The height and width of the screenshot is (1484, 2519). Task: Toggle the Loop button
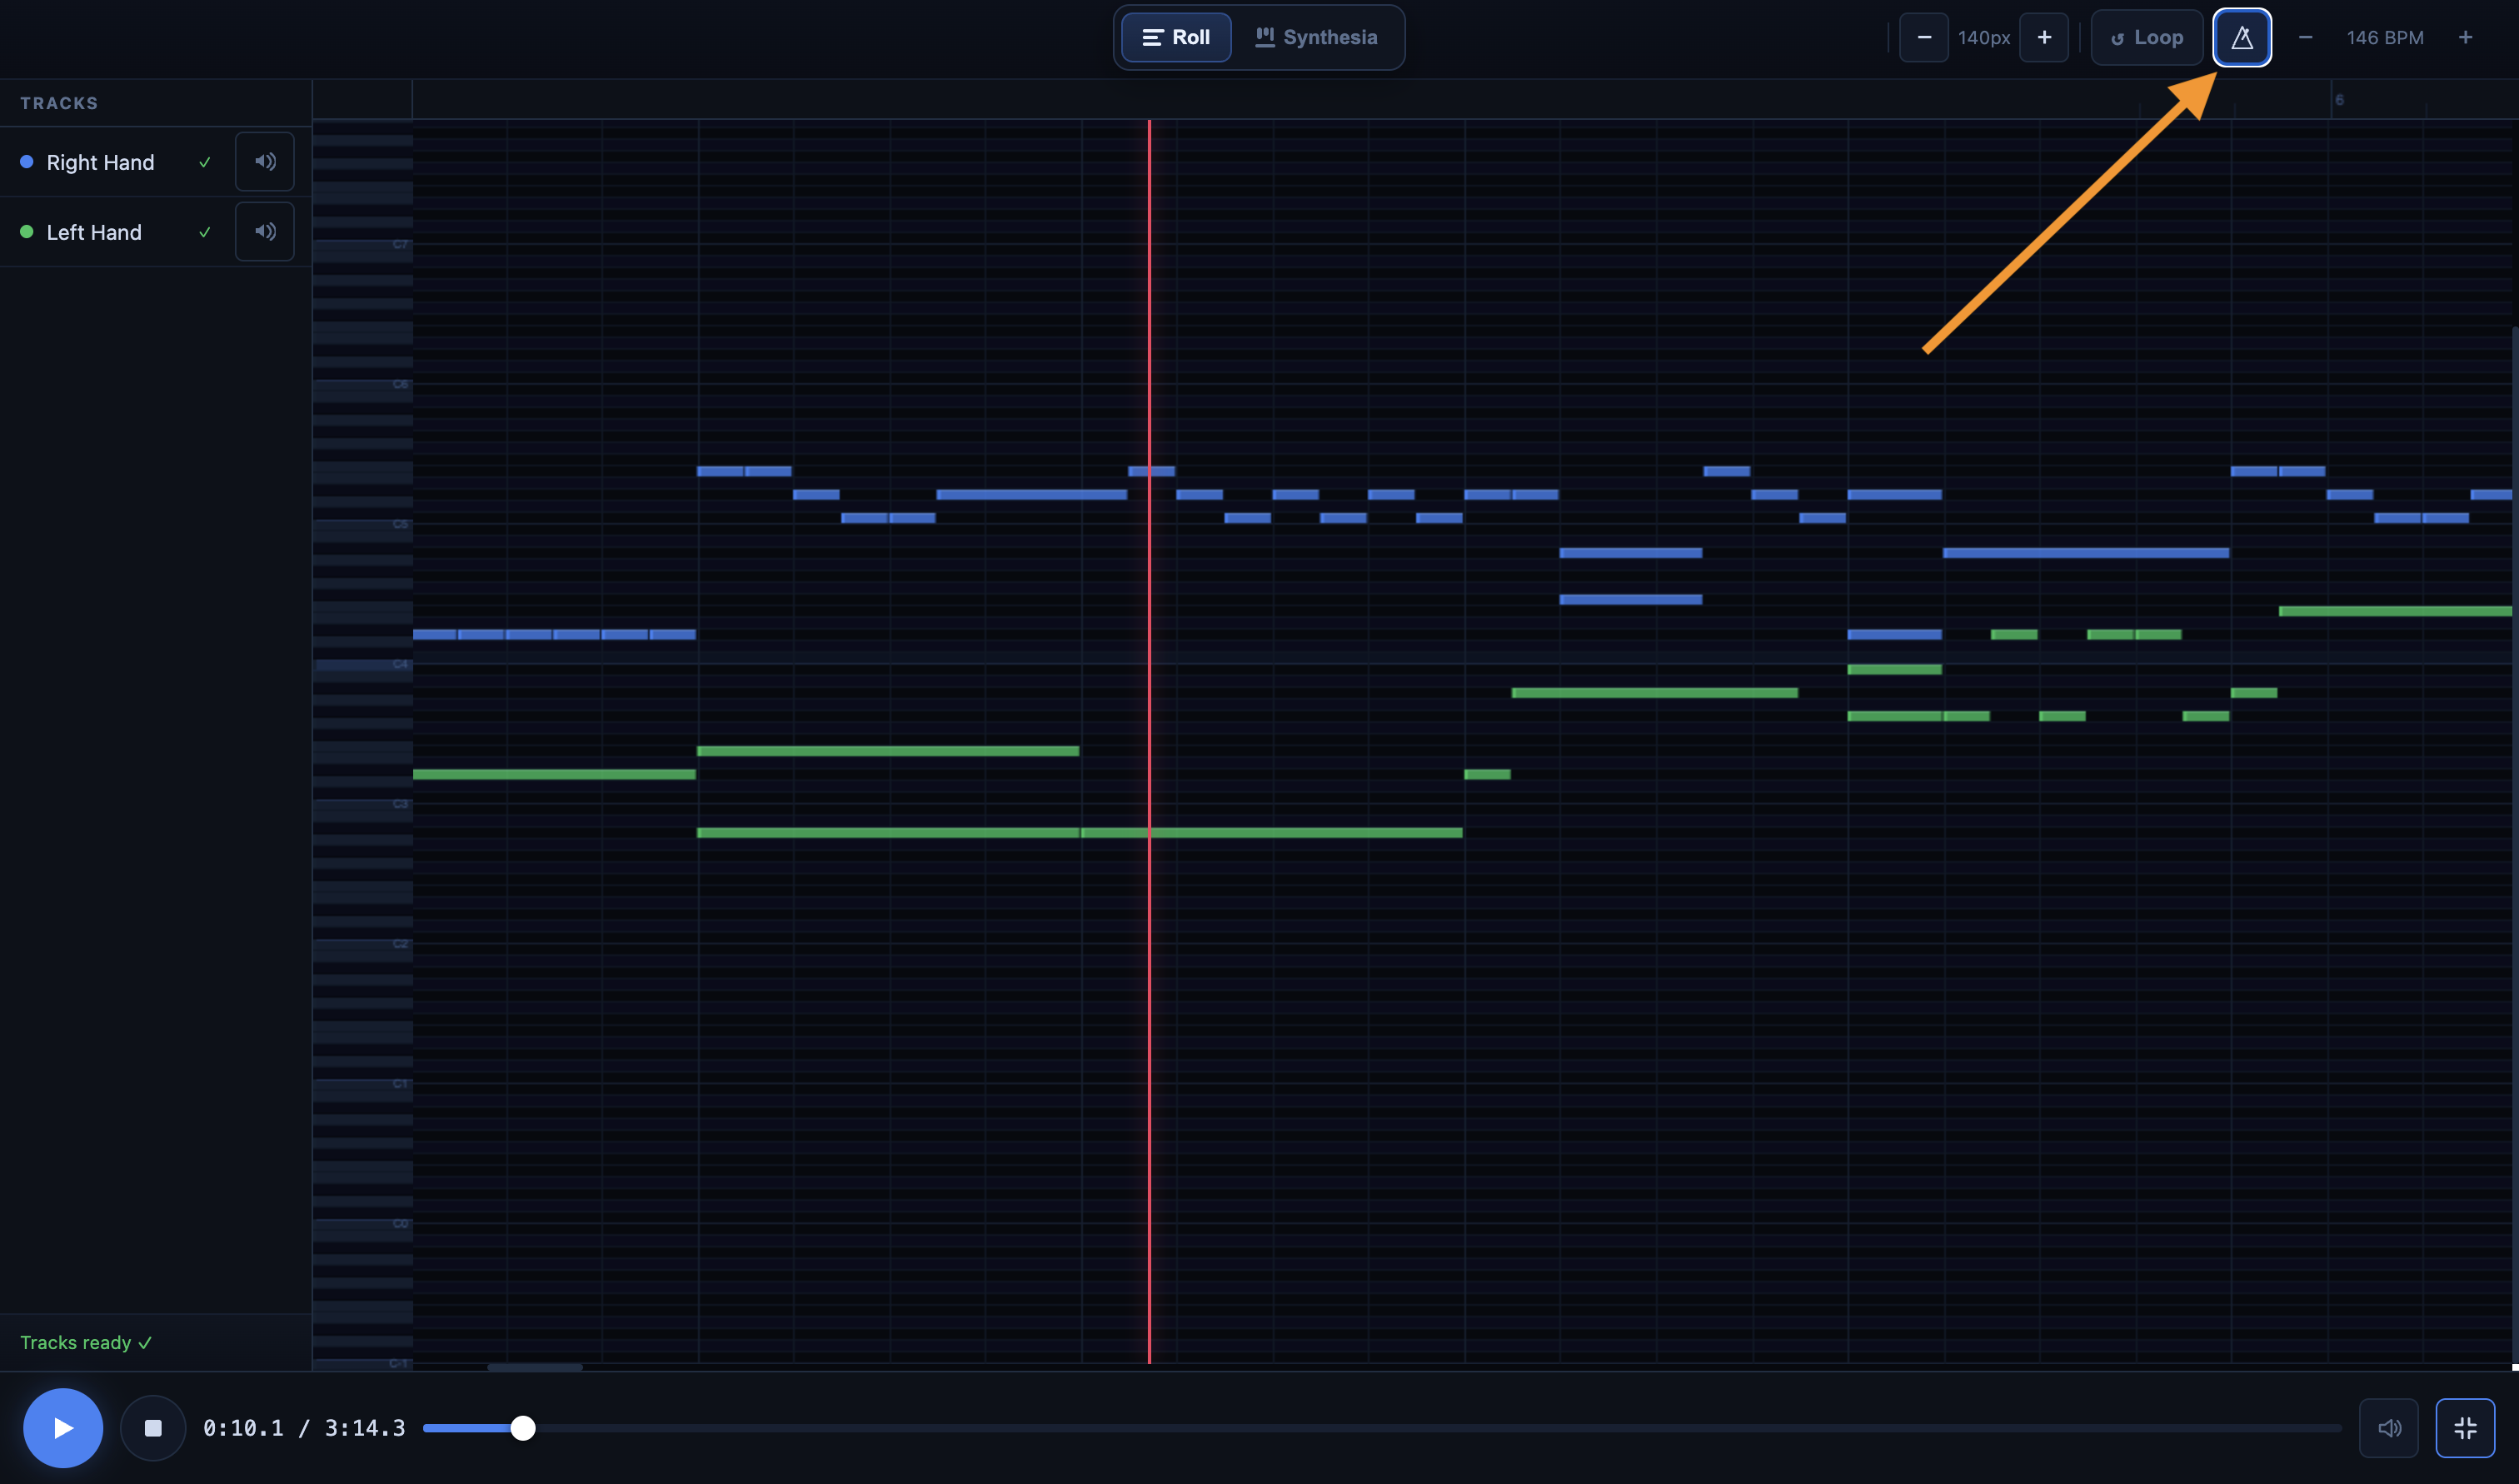click(2146, 38)
